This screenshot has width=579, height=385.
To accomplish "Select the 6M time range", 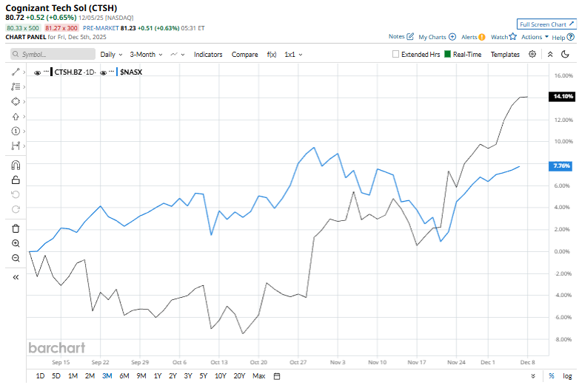I will (124, 376).
